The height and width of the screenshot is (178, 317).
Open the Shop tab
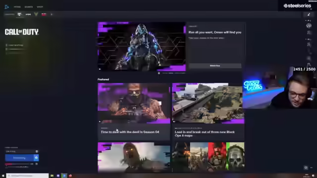[40, 7]
